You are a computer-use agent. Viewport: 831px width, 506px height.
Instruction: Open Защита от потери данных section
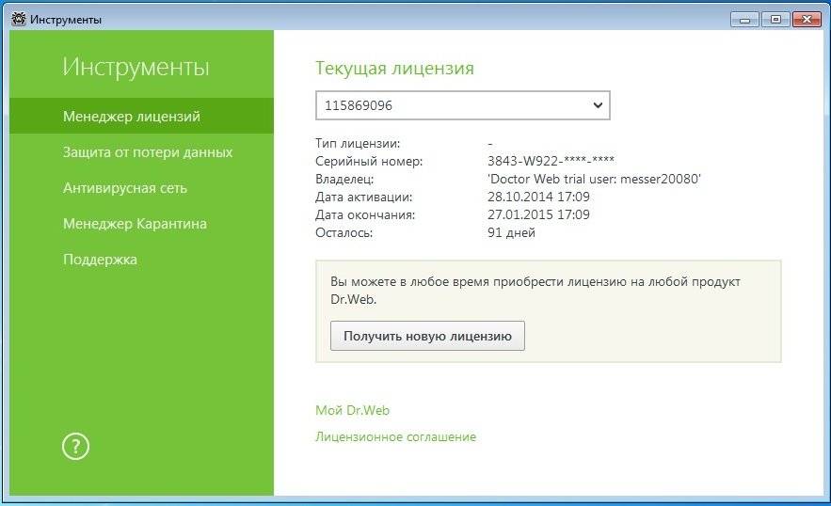coord(148,152)
